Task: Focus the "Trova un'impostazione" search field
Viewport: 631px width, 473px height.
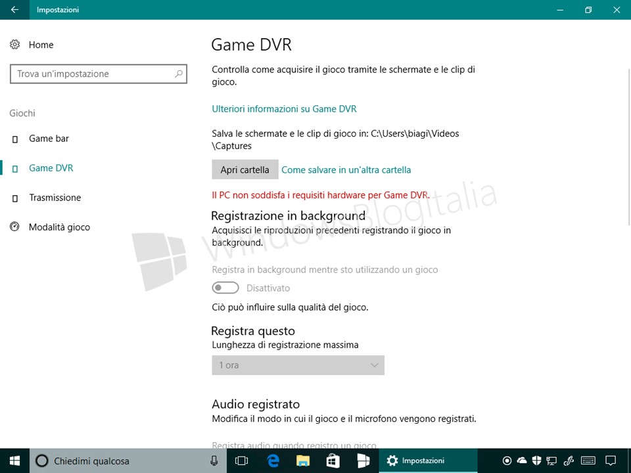Action: [x=99, y=74]
